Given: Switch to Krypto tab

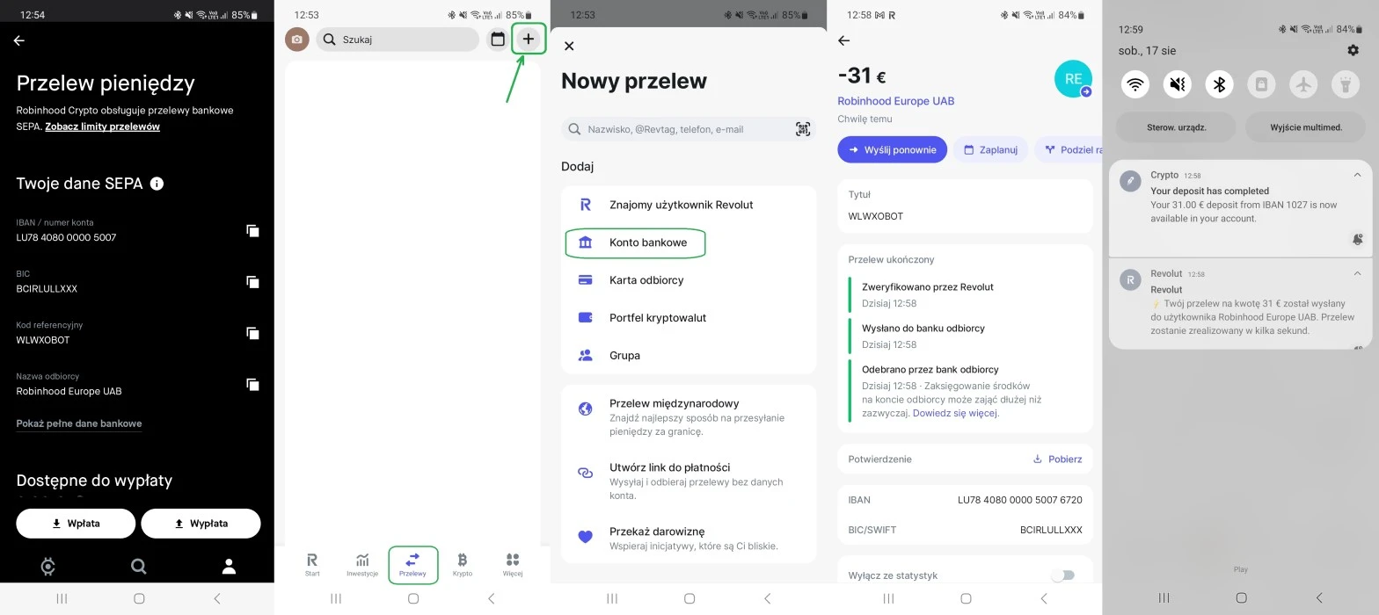Looking at the screenshot, I should pyautogui.click(x=463, y=565).
